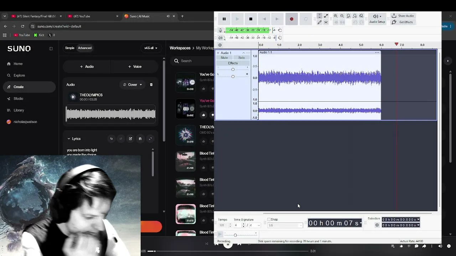Image resolution: width=456 pixels, height=256 pixels.
Task: Click the Share Audio button
Action: coord(403,16)
